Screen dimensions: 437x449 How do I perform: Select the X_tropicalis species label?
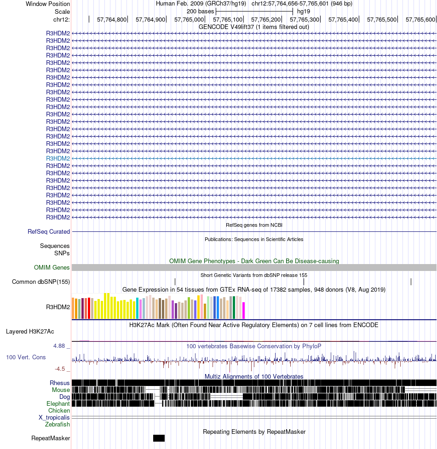pyautogui.click(x=54, y=418)
